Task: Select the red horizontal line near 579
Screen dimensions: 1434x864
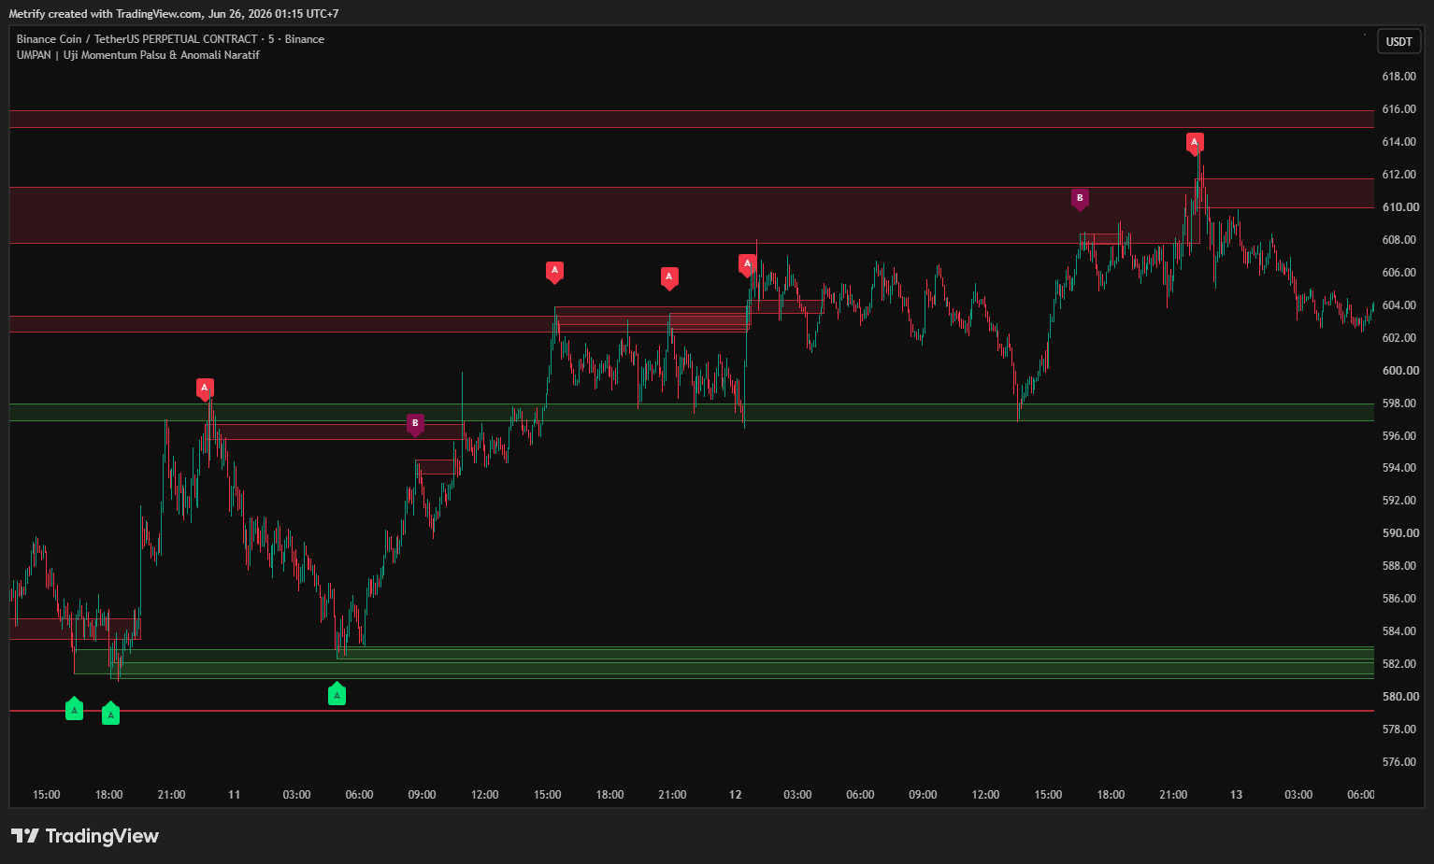Action: coord(692,711)
